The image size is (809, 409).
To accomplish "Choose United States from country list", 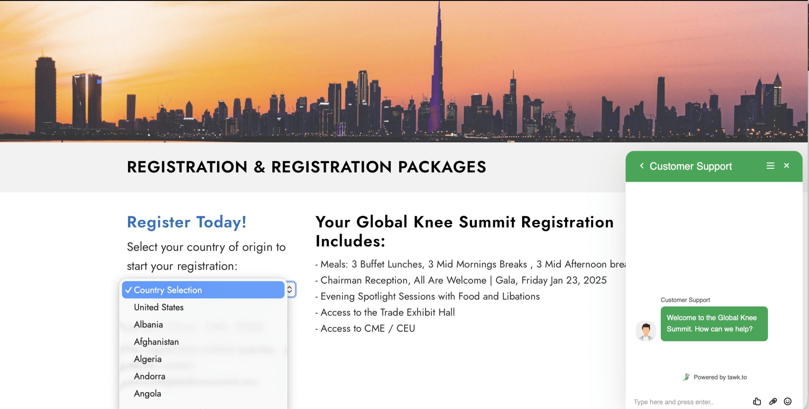I will click(x=159, y=307).
